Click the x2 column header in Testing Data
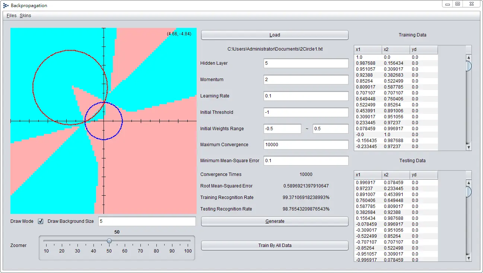Viewport: 483px width, 273px height. (396, 175)
